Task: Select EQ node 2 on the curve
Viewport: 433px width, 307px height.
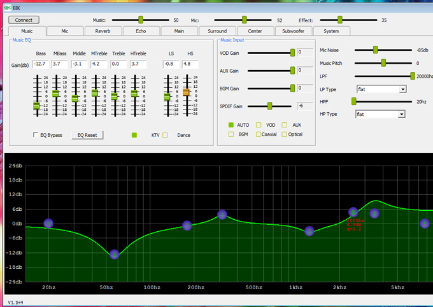Action: (x=222, y=215)
